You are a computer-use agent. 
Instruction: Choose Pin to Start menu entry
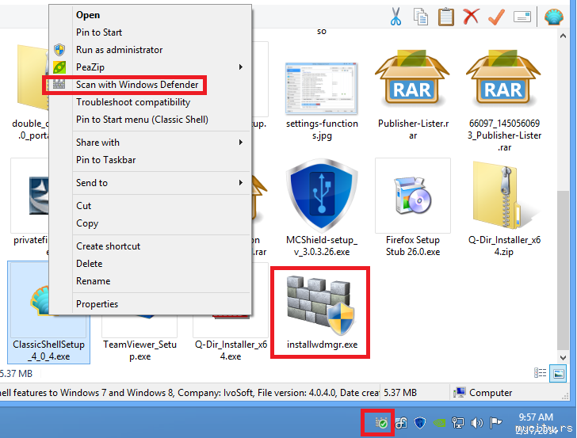click(x=151, y=32)
